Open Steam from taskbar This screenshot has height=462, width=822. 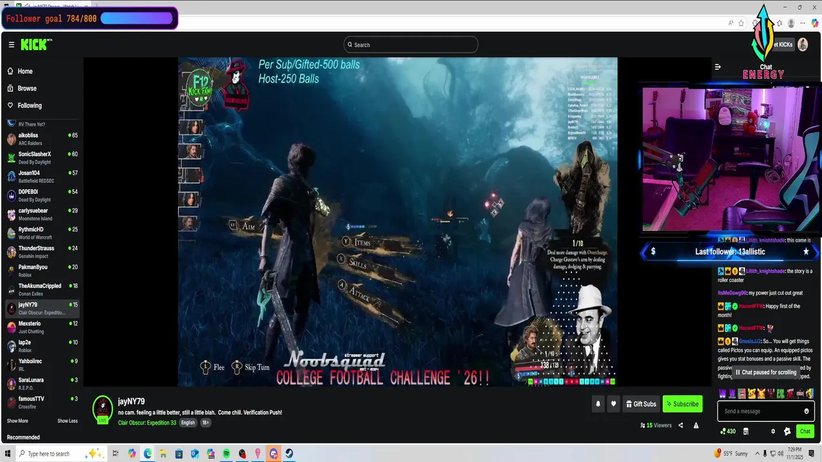(x=290, y=454)
